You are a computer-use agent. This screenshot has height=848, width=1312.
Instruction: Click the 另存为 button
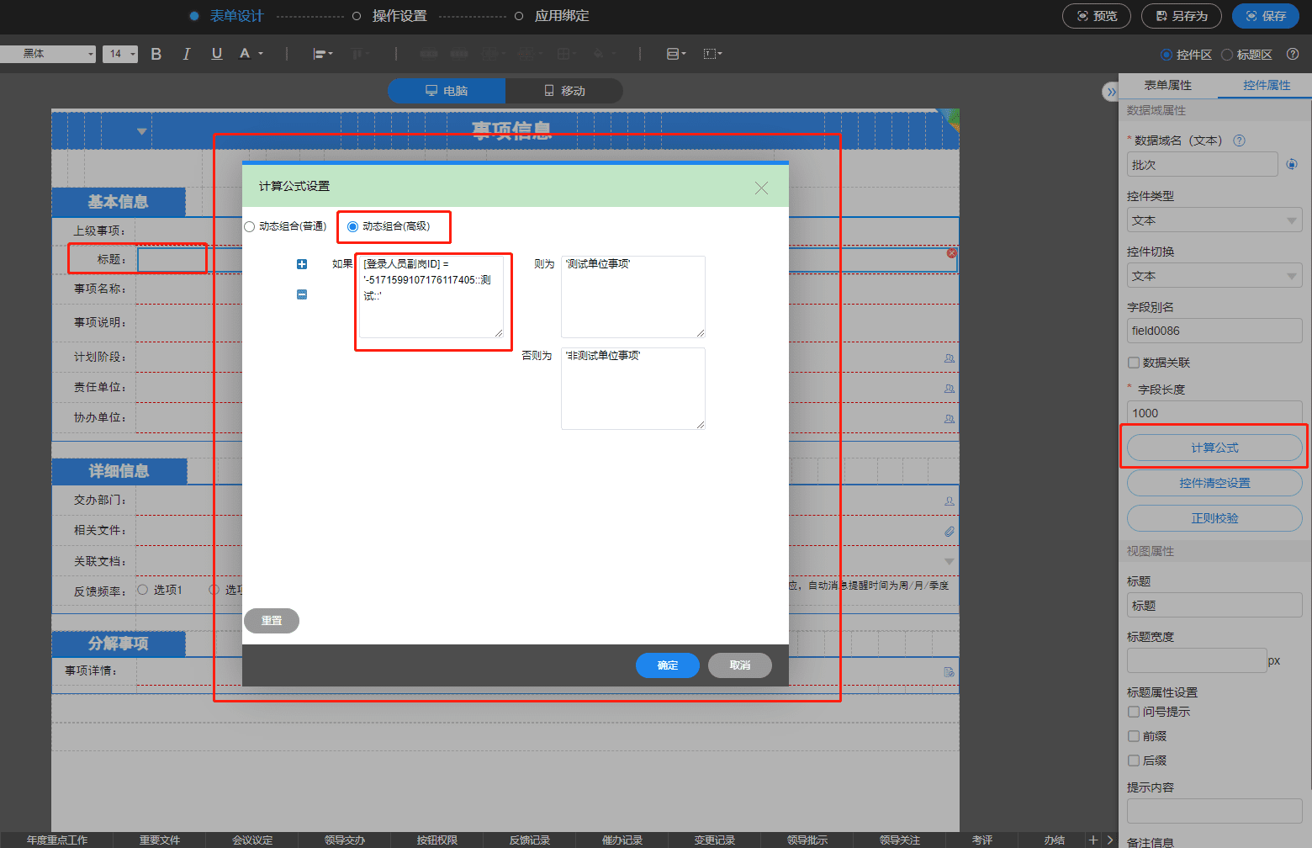pos(1182,16)
